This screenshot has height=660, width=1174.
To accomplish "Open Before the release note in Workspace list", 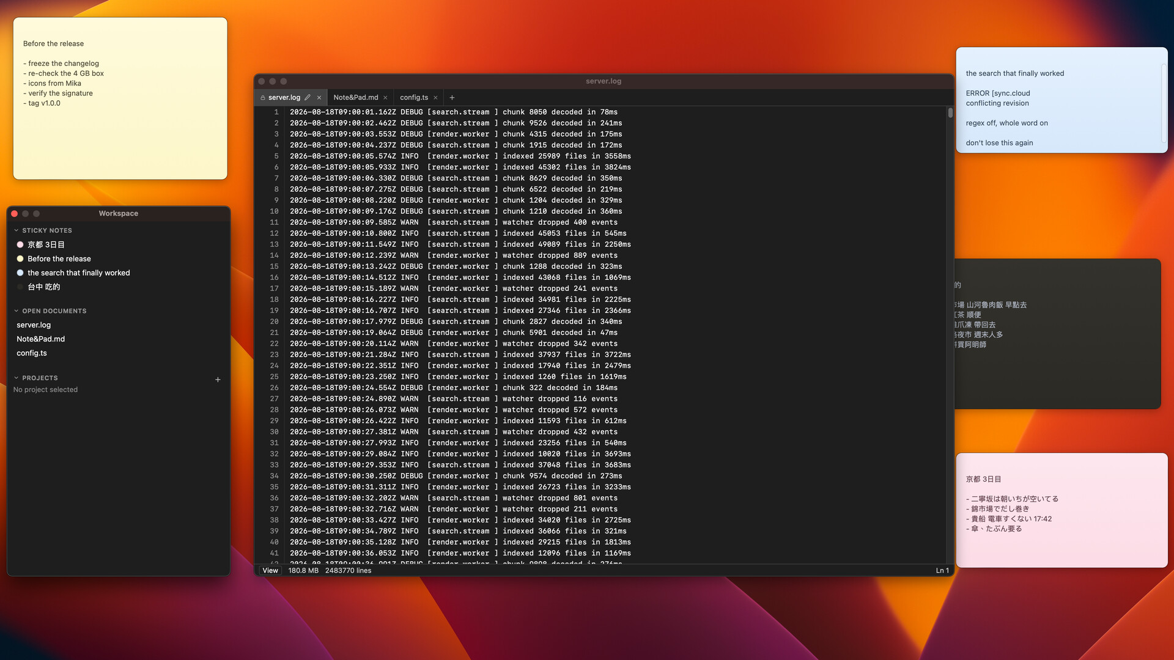I will click(x=119, y=258).
